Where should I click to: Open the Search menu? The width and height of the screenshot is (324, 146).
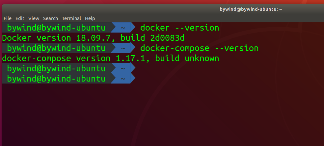click(x=50, y=18)
